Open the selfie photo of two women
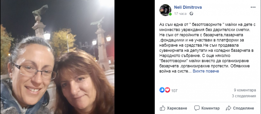This screenshot has height=114, width=261. coord(57,57)
